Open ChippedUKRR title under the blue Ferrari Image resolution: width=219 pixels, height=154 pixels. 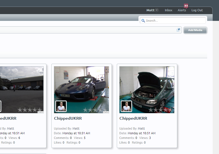68,118
